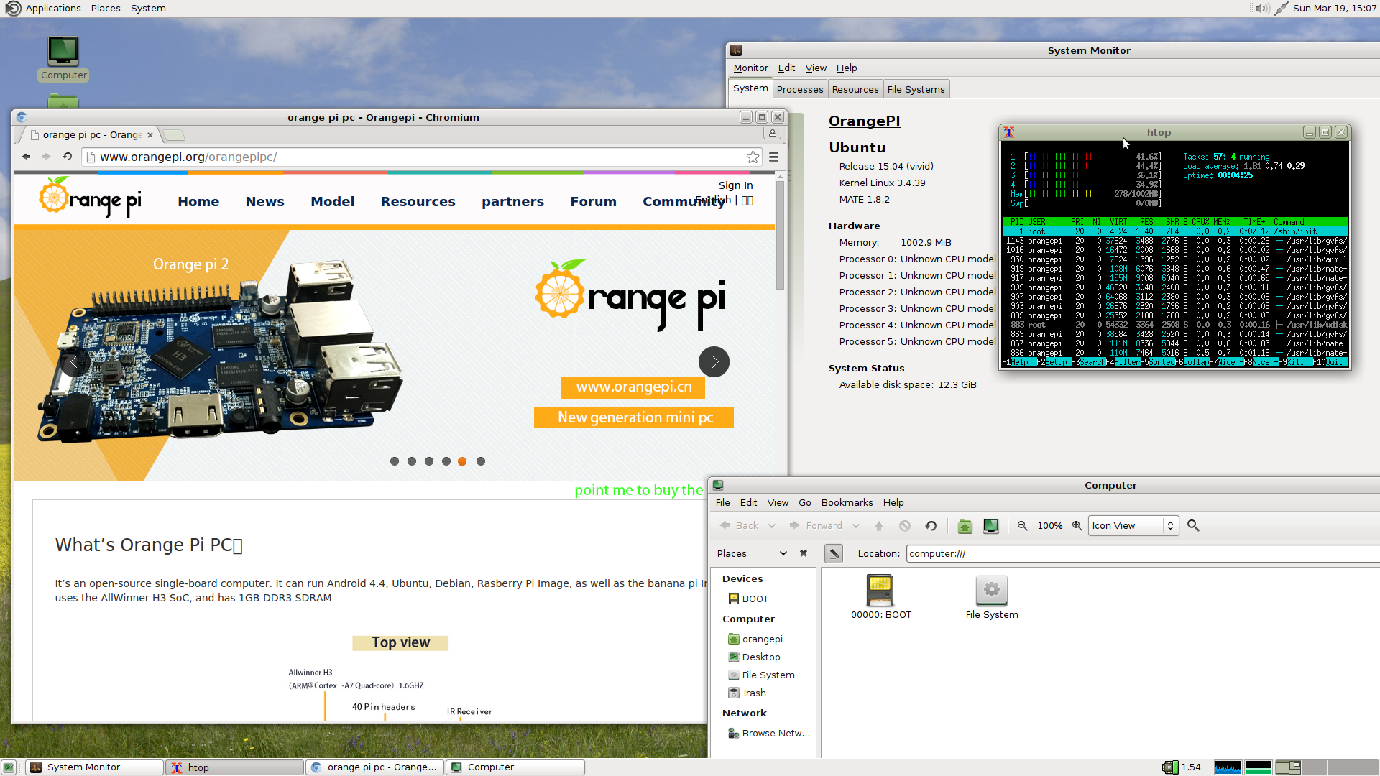Open the Model navigation link
Screen dimensions: 1380x776
point(332,202)
